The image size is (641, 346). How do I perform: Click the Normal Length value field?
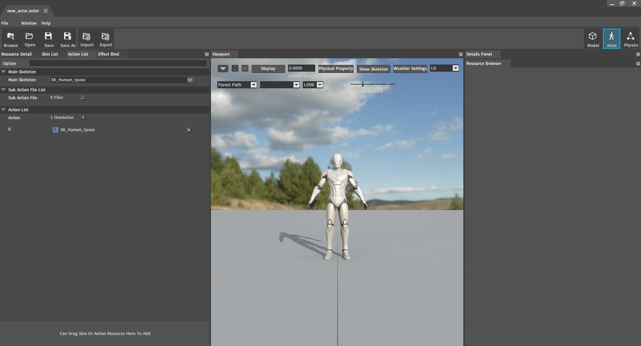[x=301, y=68]
